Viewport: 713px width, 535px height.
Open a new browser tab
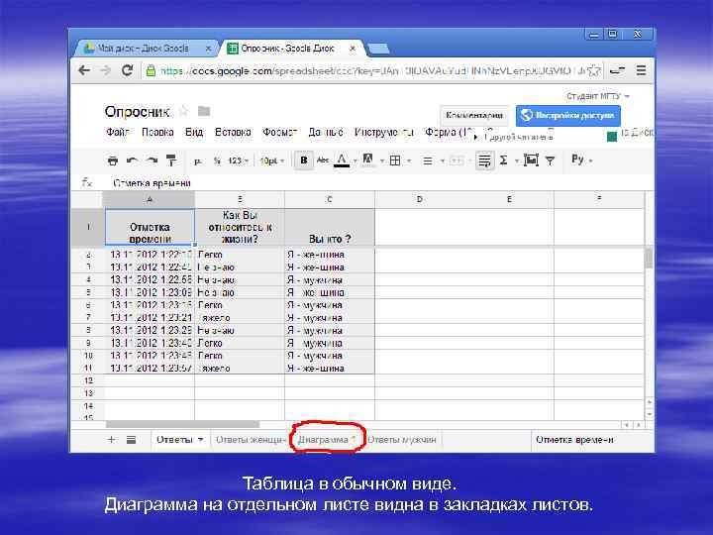(378, 49)
